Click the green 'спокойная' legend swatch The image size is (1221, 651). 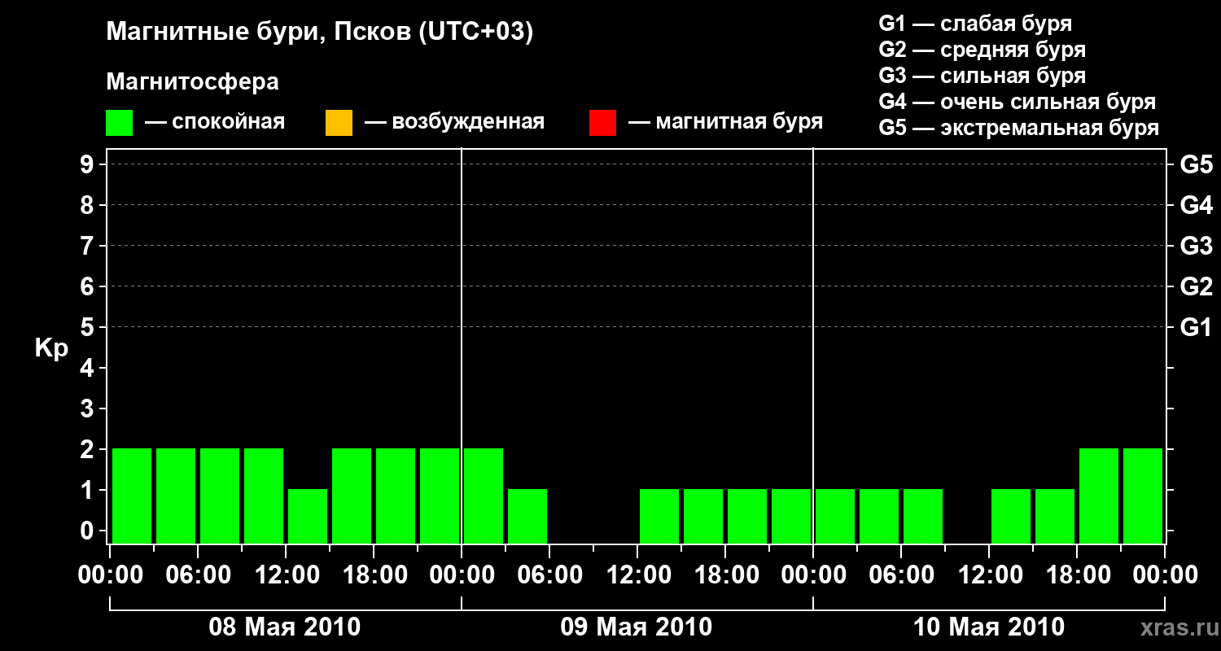click(120, 123)
